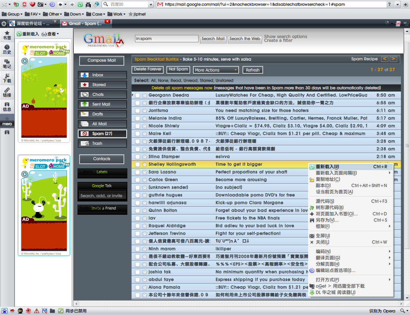Click the Google Talk search field
The height and width of the screenshot is (315, 410).
[x=102, y=196]
